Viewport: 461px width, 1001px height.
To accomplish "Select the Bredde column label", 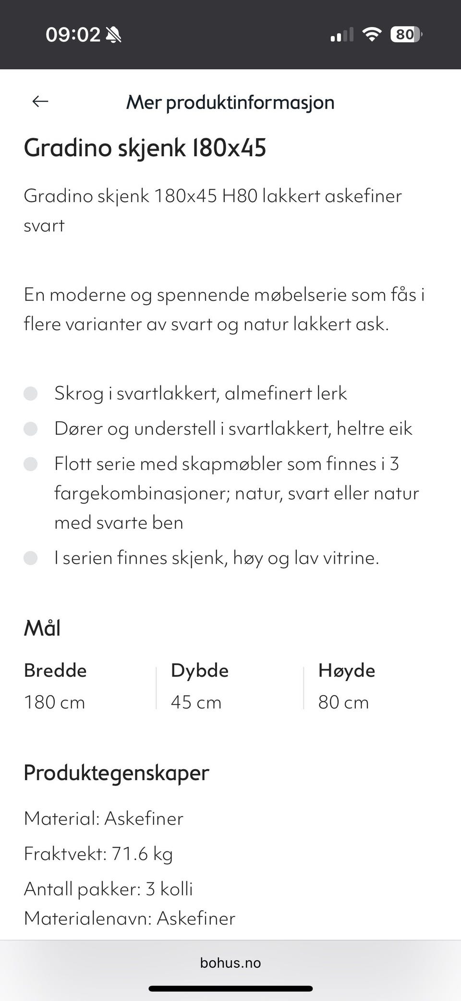I will pyautogui.click(x=55, y=670).
